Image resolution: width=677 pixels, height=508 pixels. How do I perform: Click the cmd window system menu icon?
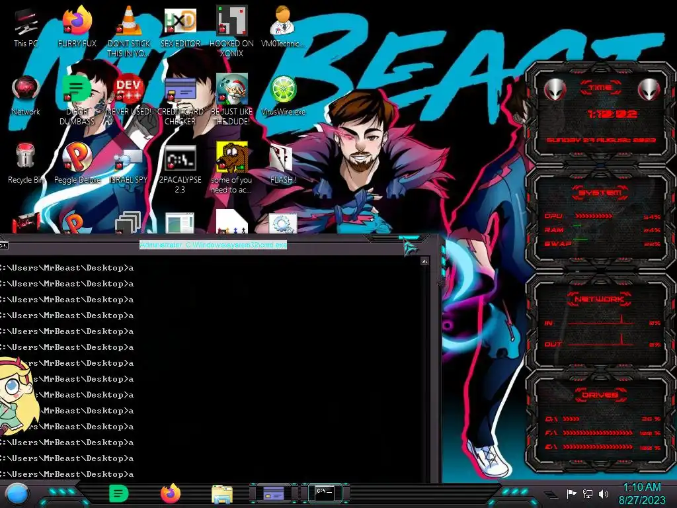3,245
